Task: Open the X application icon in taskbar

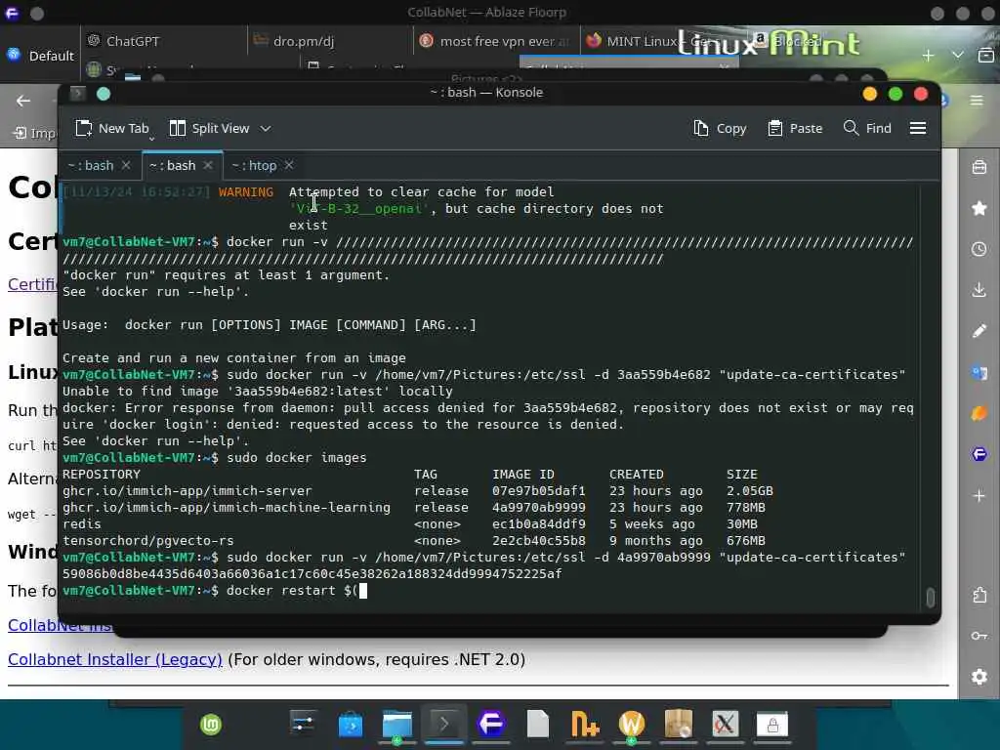Action: [726, 725]
